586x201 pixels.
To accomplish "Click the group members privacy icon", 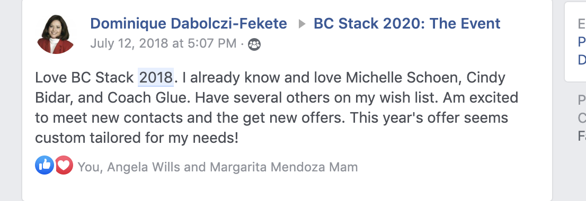I will coord(254,44).
